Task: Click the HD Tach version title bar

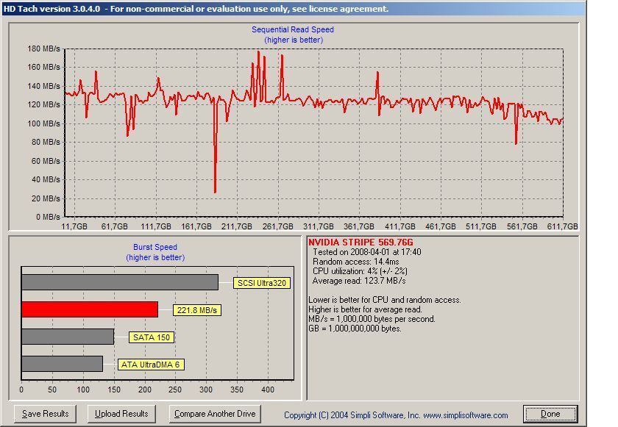Action: coord(294,9)
